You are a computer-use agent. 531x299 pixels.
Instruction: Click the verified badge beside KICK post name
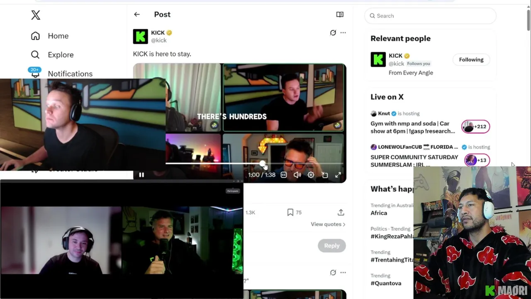click(x=169, y=33)
